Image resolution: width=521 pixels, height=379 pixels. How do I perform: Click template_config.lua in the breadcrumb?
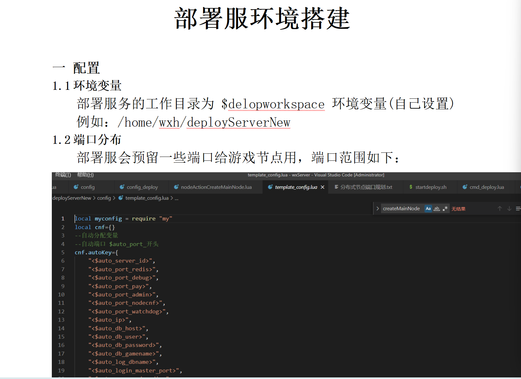pos(147,198)
